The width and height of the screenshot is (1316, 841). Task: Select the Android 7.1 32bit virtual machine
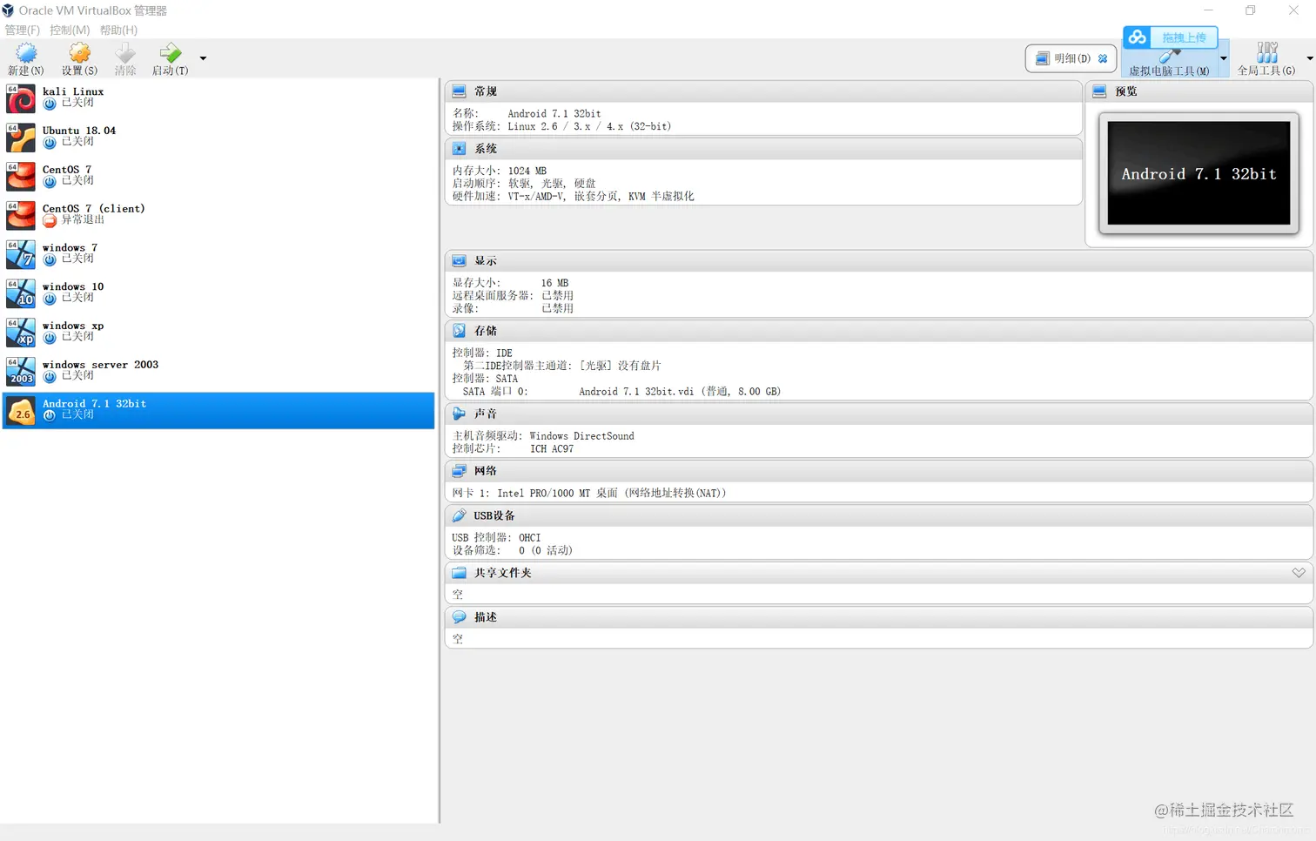[x=218, y=410]
